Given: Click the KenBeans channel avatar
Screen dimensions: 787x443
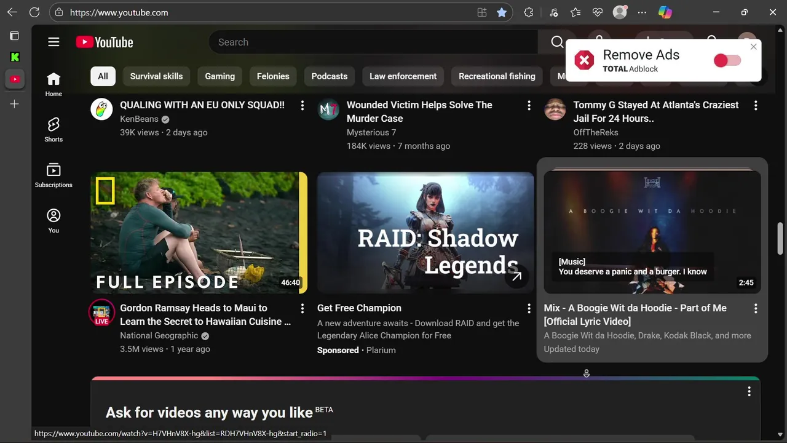Looking at the screenshot, I should click(101, 109).
